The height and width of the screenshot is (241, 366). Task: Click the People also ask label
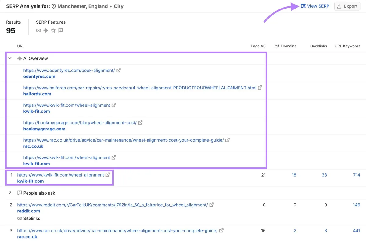39,193
